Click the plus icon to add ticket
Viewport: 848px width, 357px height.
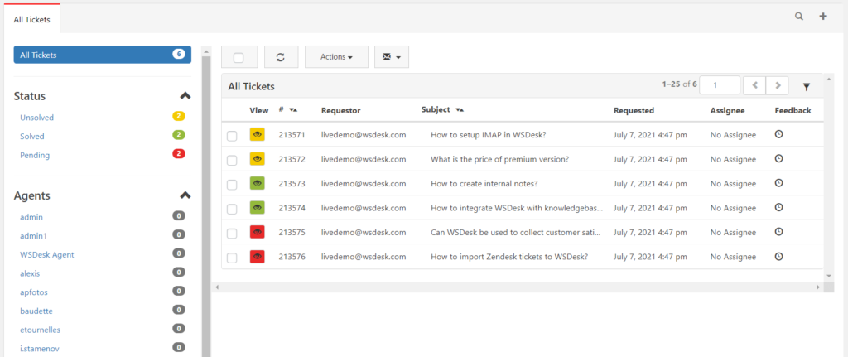[823, 17]
